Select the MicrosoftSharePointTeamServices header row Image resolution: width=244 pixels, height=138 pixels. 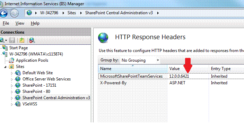tap(171, 76)
